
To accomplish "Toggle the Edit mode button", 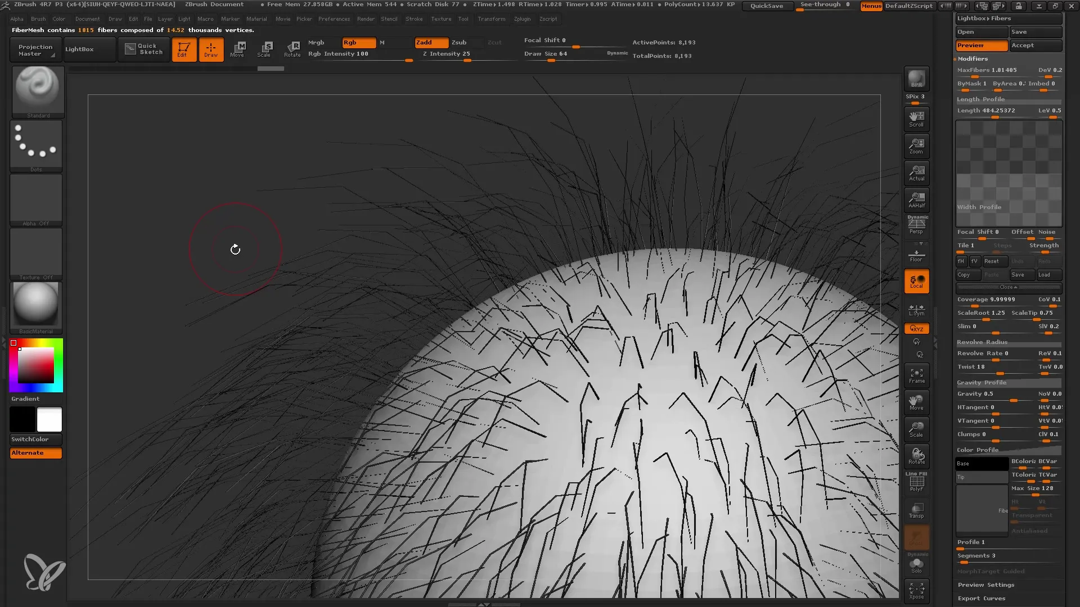I will pos(182,49).
